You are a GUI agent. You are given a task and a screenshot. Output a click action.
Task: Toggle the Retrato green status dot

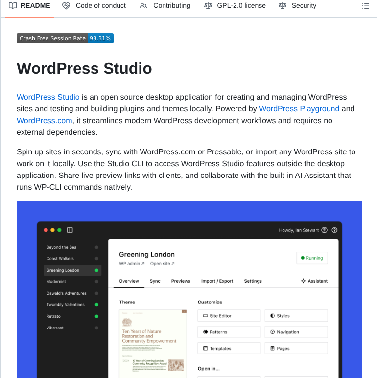[x=96, y=316]
